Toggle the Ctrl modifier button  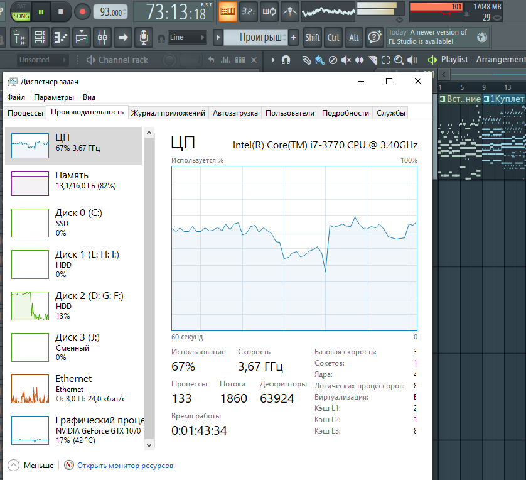coord(333,37)
